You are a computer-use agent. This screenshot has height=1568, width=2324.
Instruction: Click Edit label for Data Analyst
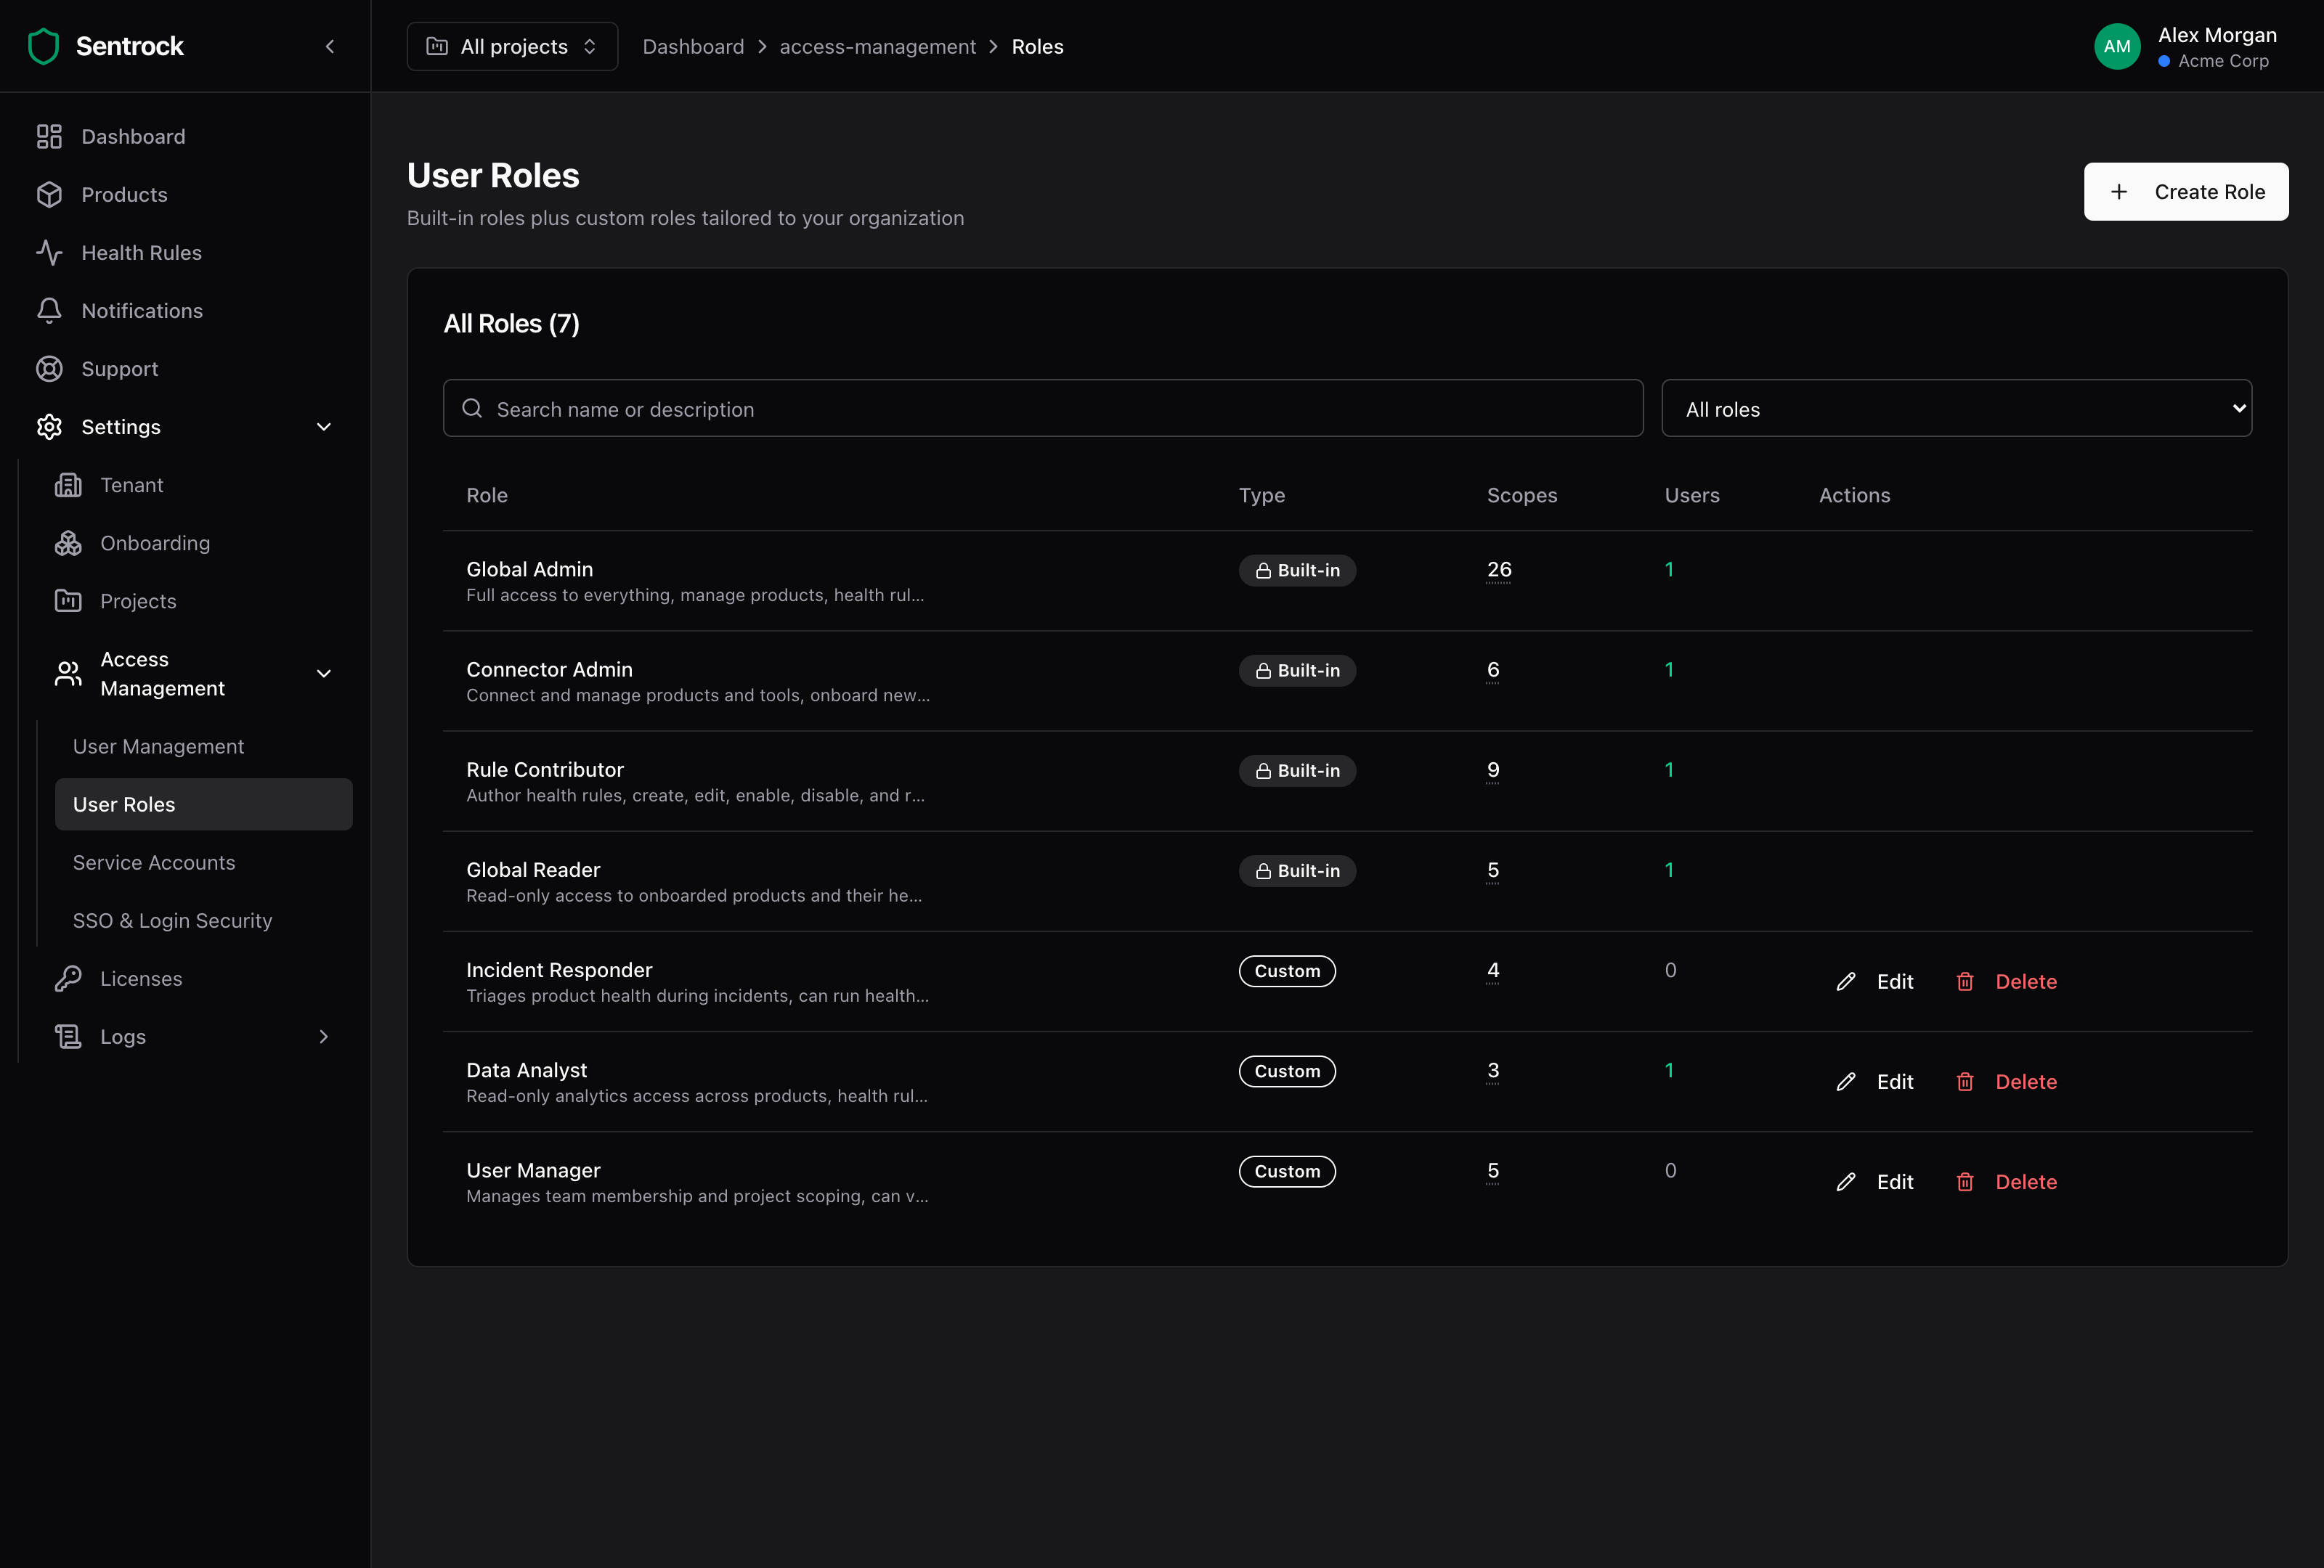click(1895, 1082)
